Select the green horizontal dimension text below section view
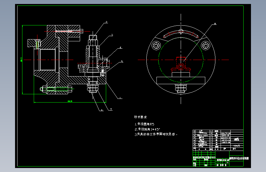This screenshot has width=266, height=172. point(70,101)
